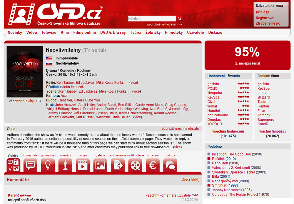The image size is (294, 204).
Task: Open všichni fanoušci link
Action: pos(273,131)
